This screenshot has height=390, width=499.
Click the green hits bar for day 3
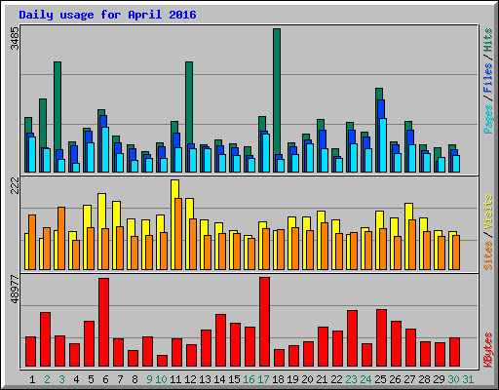58,105
